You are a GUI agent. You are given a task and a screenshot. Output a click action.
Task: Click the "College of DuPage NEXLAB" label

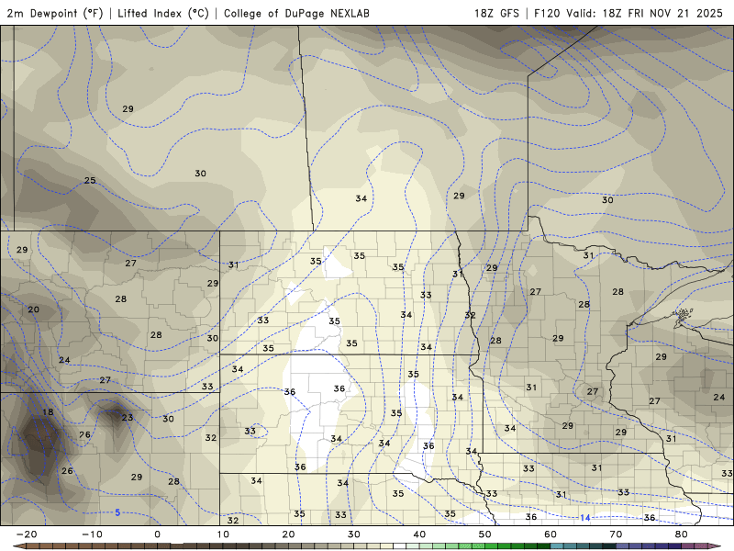point(296,13)
